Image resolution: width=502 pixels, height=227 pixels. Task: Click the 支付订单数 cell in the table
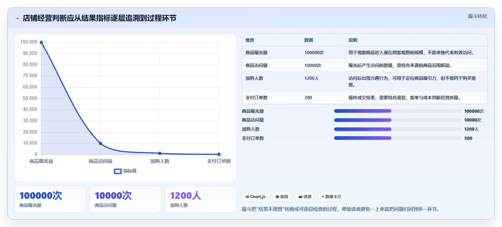click(x=256, y=98)
